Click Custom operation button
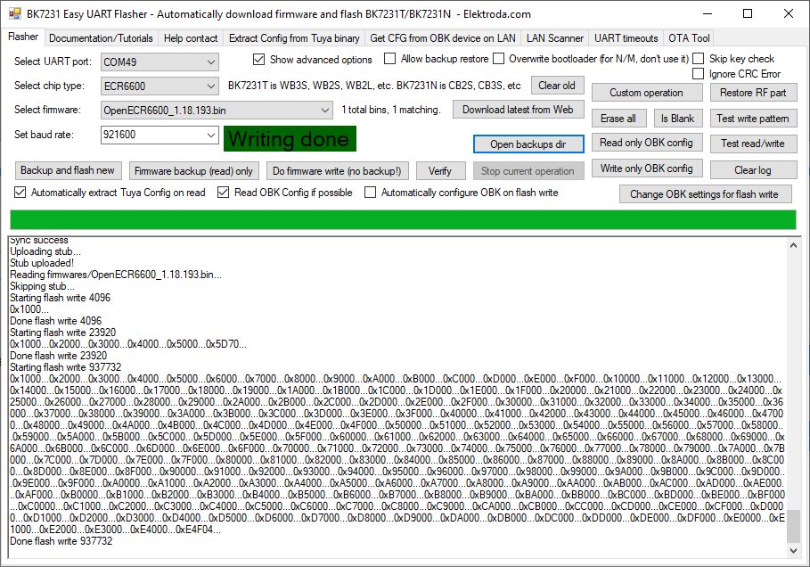The height and width of the screenshot is (567, 810). [646, 93]
